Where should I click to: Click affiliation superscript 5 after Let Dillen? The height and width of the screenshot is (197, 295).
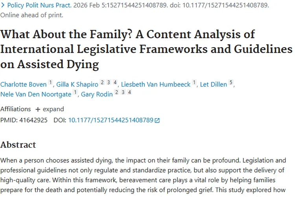[231, 83]
